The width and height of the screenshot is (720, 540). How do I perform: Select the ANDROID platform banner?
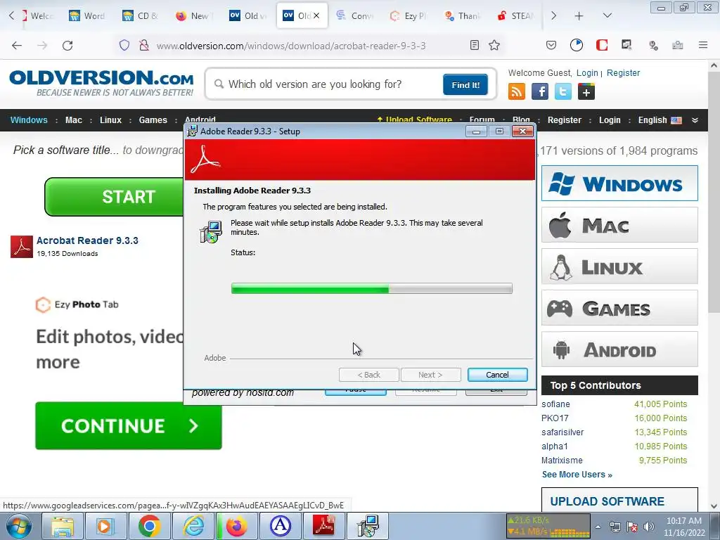pyautogui.click(x=619, y=349)
